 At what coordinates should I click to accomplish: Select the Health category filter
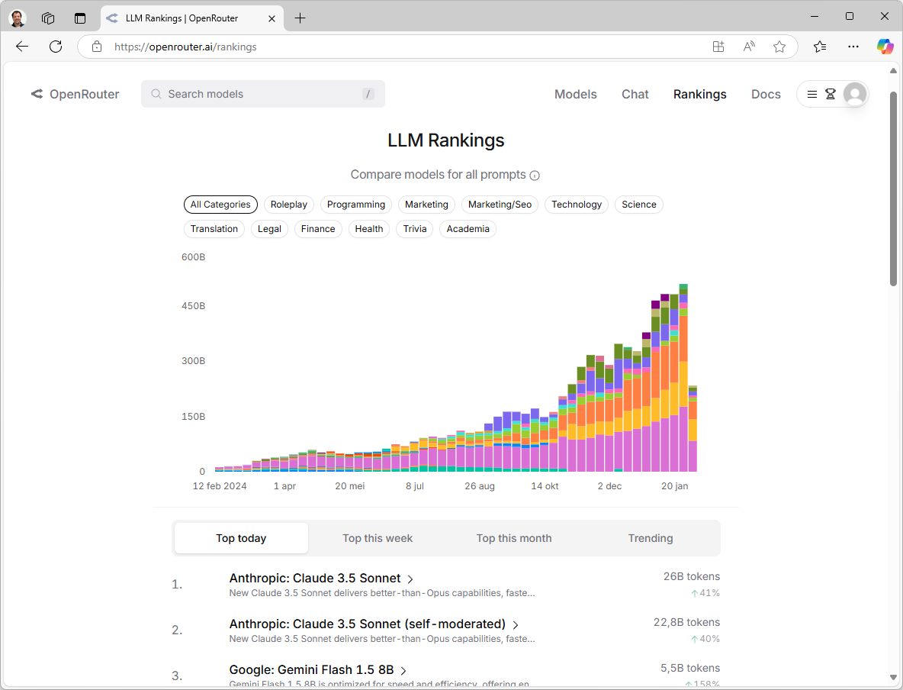point(369,229)
